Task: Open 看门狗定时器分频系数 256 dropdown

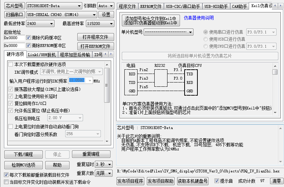Action: [83, 134]
